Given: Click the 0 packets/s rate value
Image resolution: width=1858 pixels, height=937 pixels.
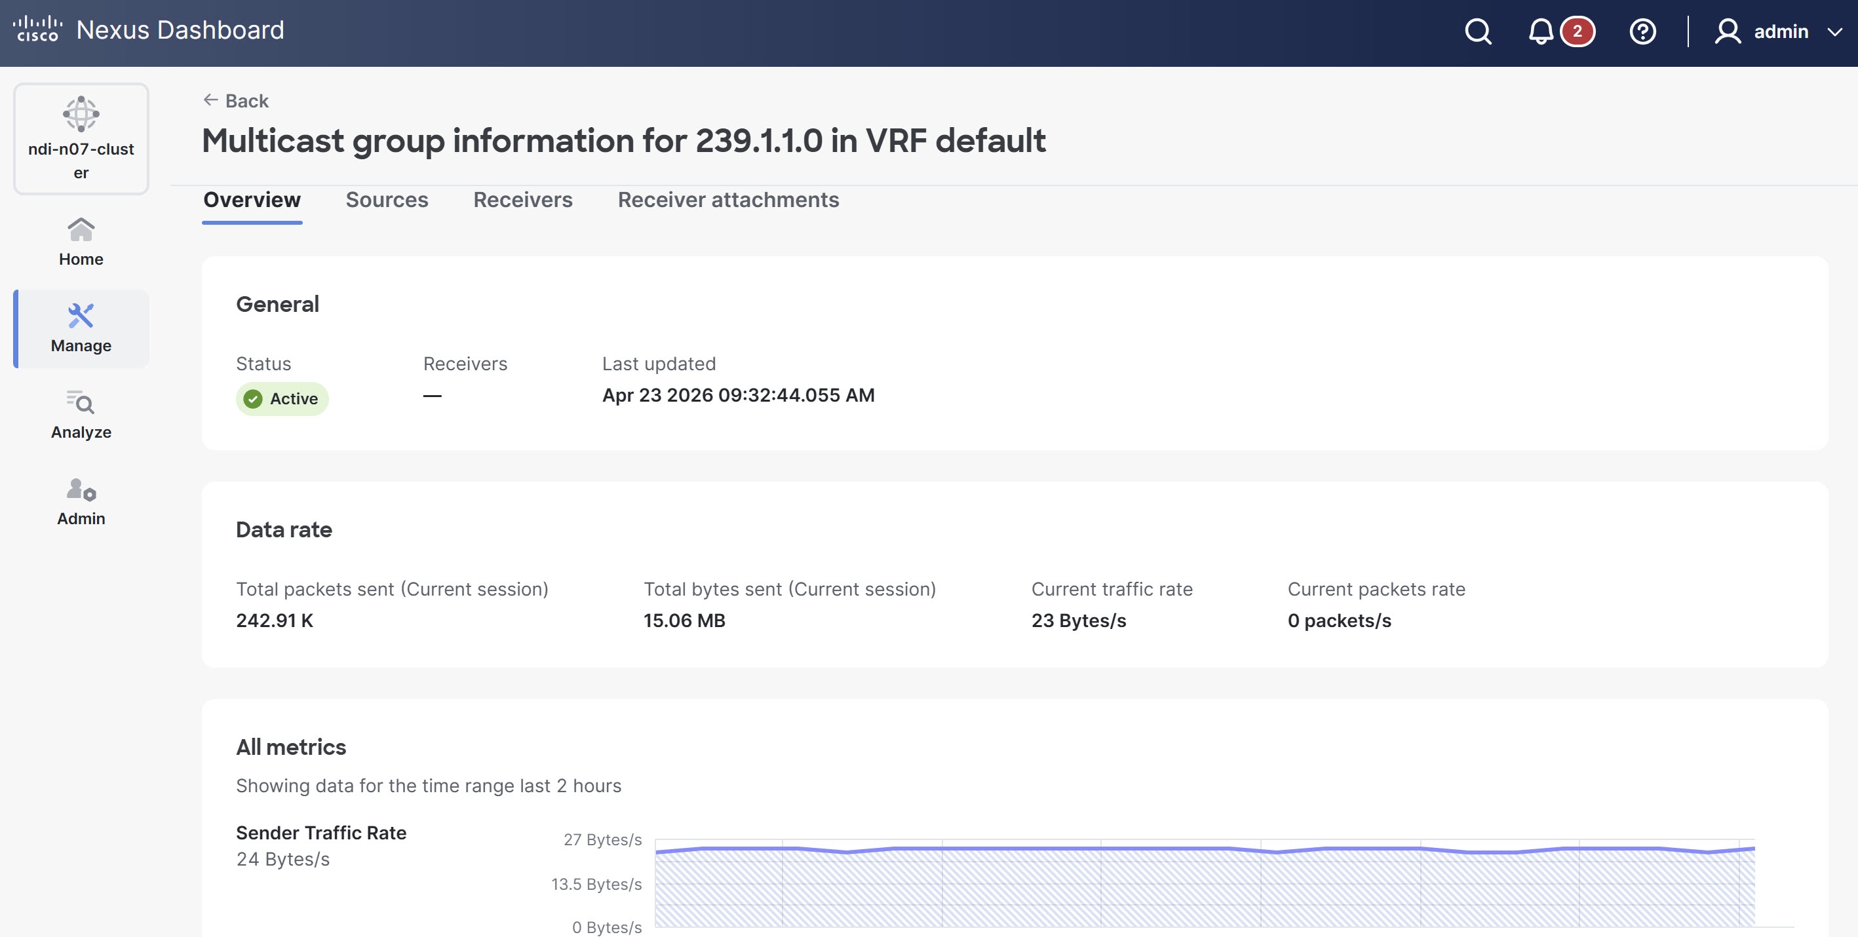Looking at the screenshot, I should tap(1340, 621).
